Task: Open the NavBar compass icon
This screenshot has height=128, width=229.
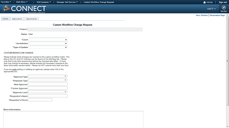Action: 224,7
